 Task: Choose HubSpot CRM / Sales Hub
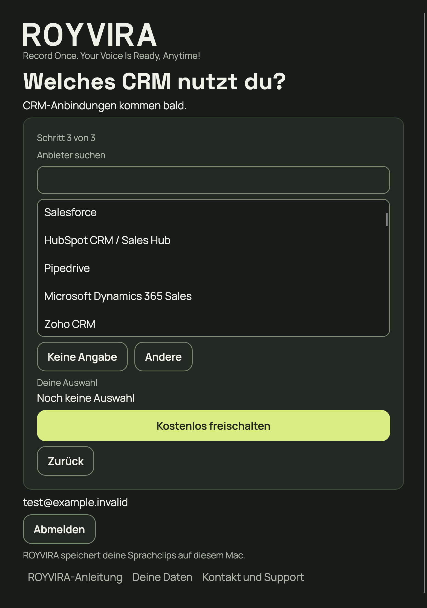pos(213,240)
